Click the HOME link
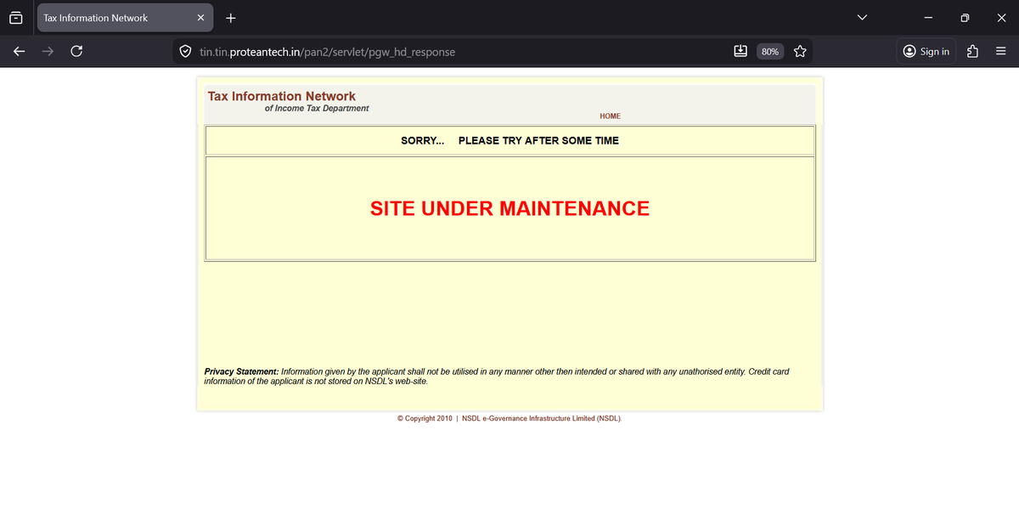The height and width of the screenshot is (532, 1019). (x=611, y=116)
